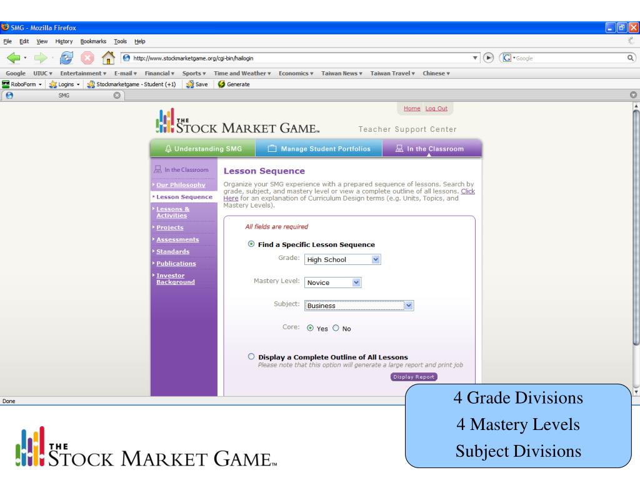Reload the page with the refresh icon
This screenshot has width=640, height=480.
66,58
